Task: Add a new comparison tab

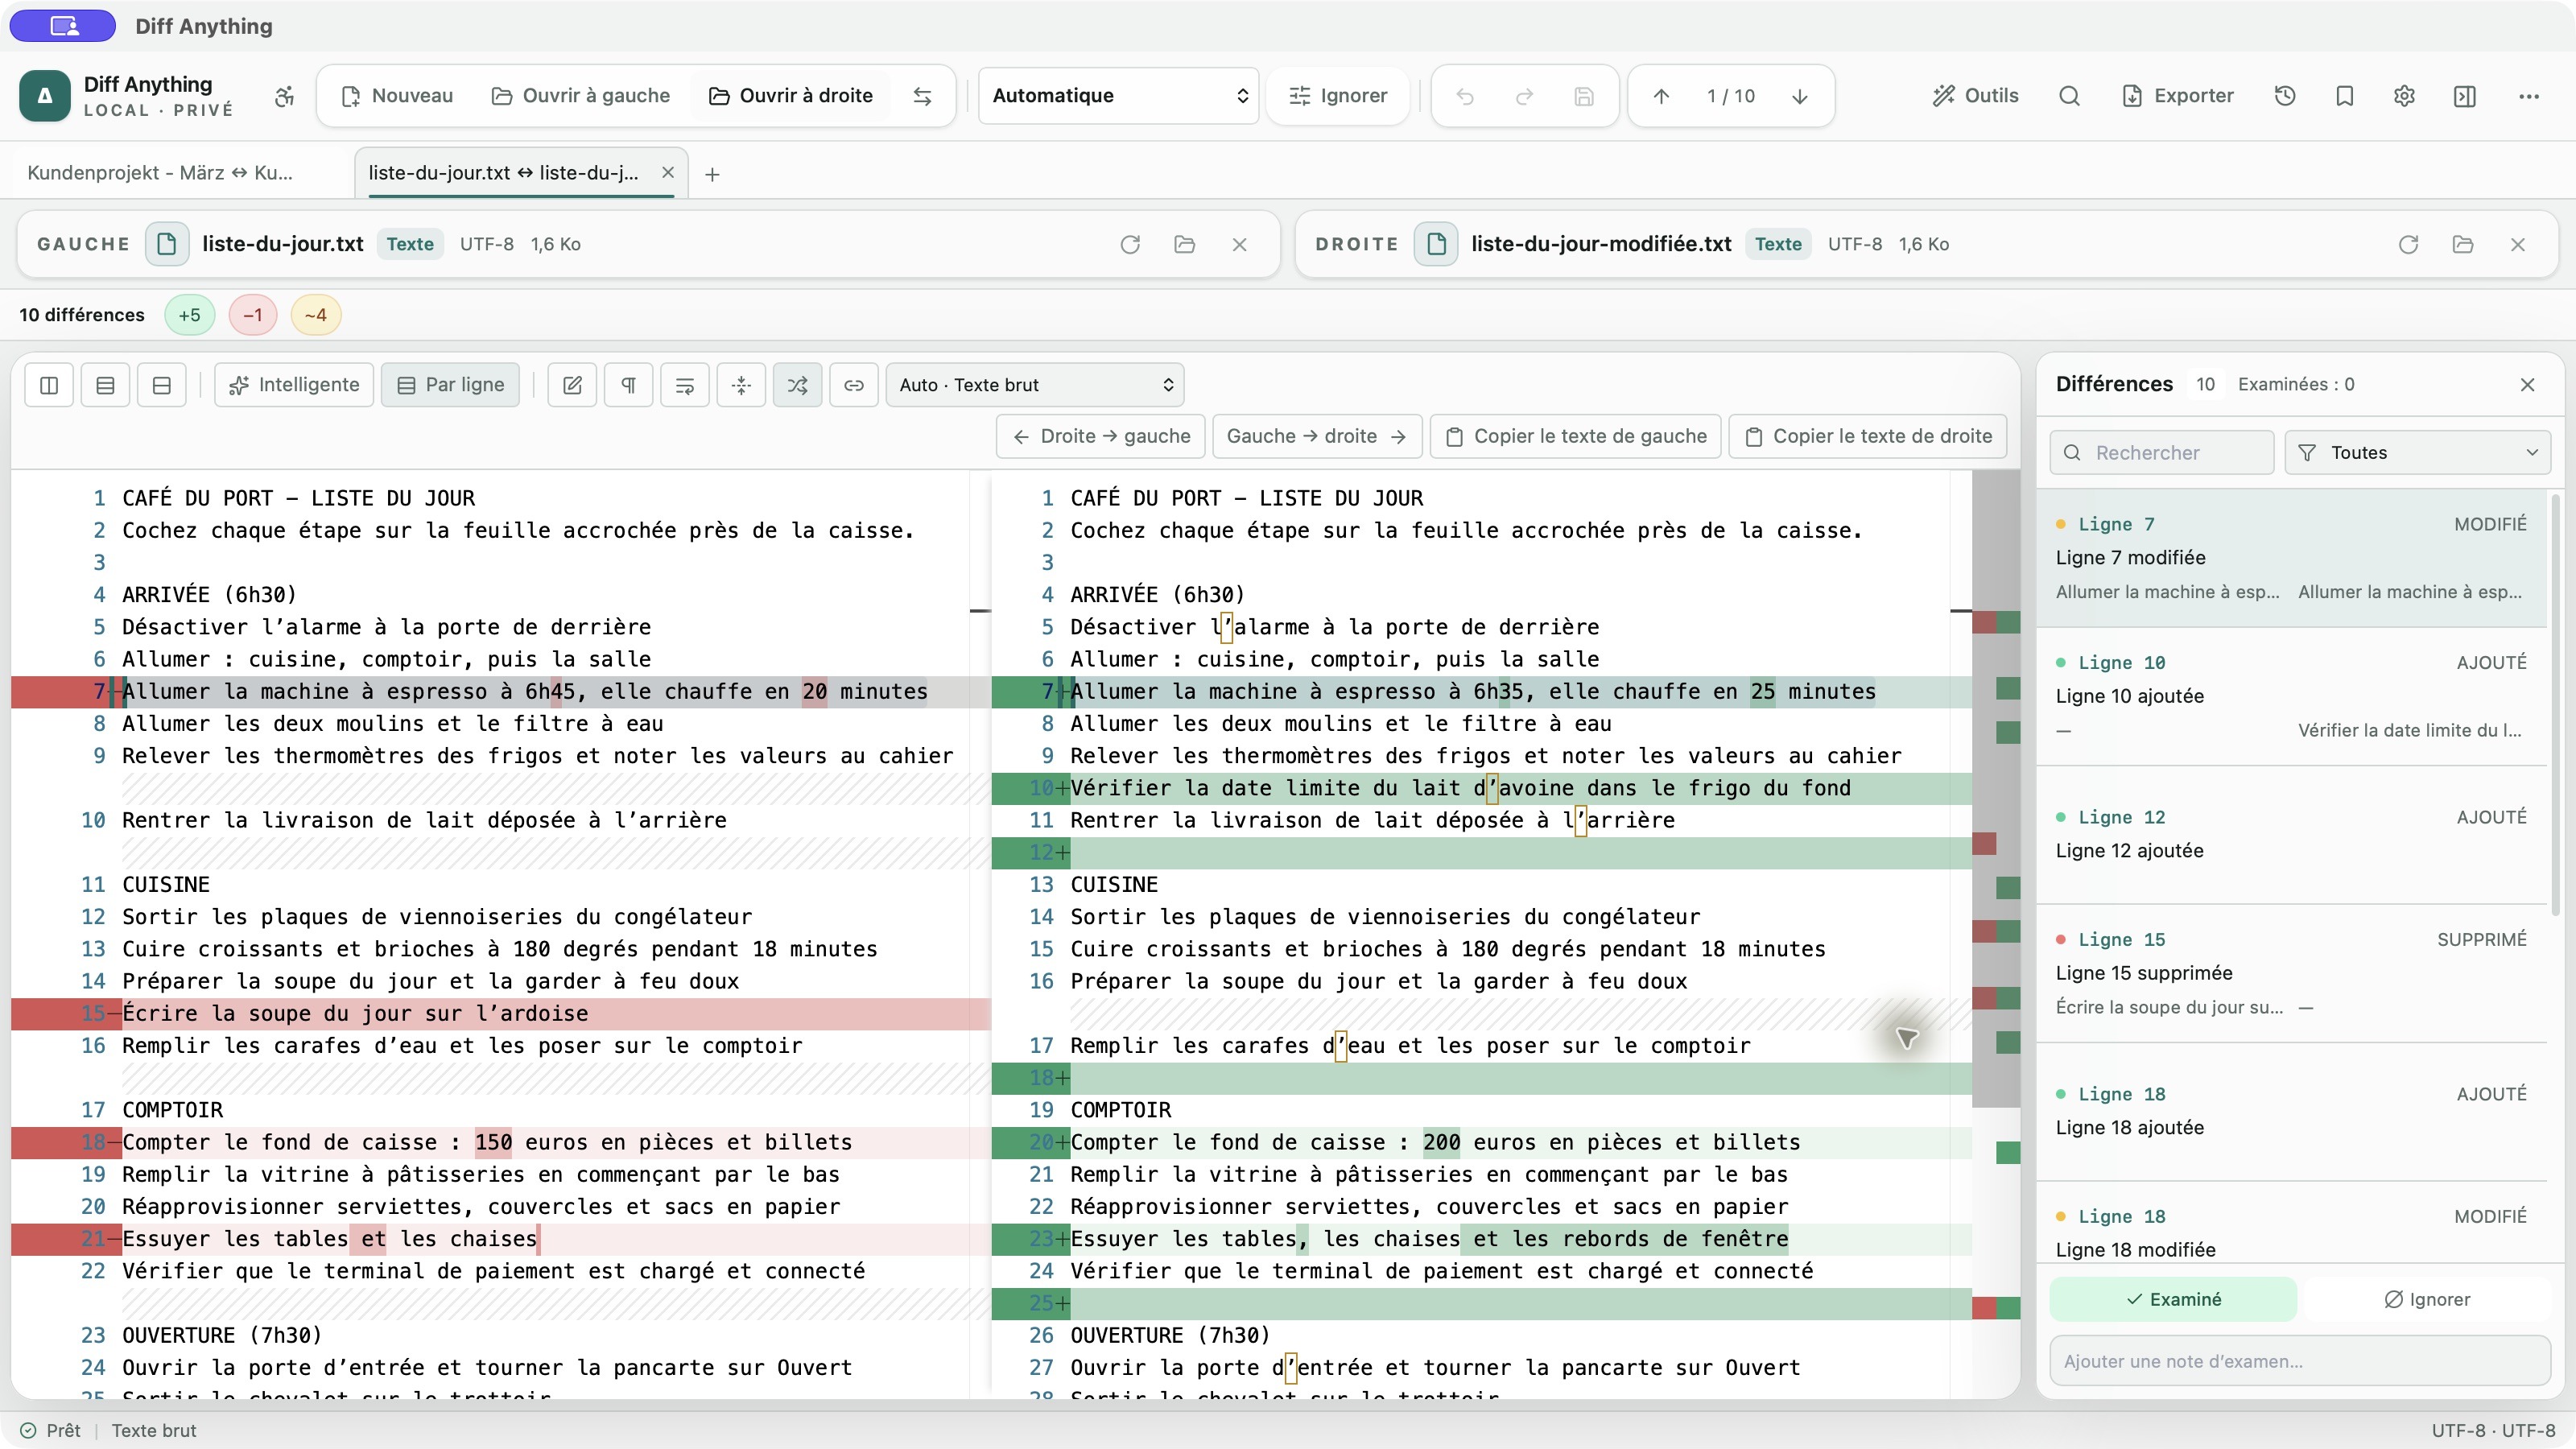Action: point(712,174)
